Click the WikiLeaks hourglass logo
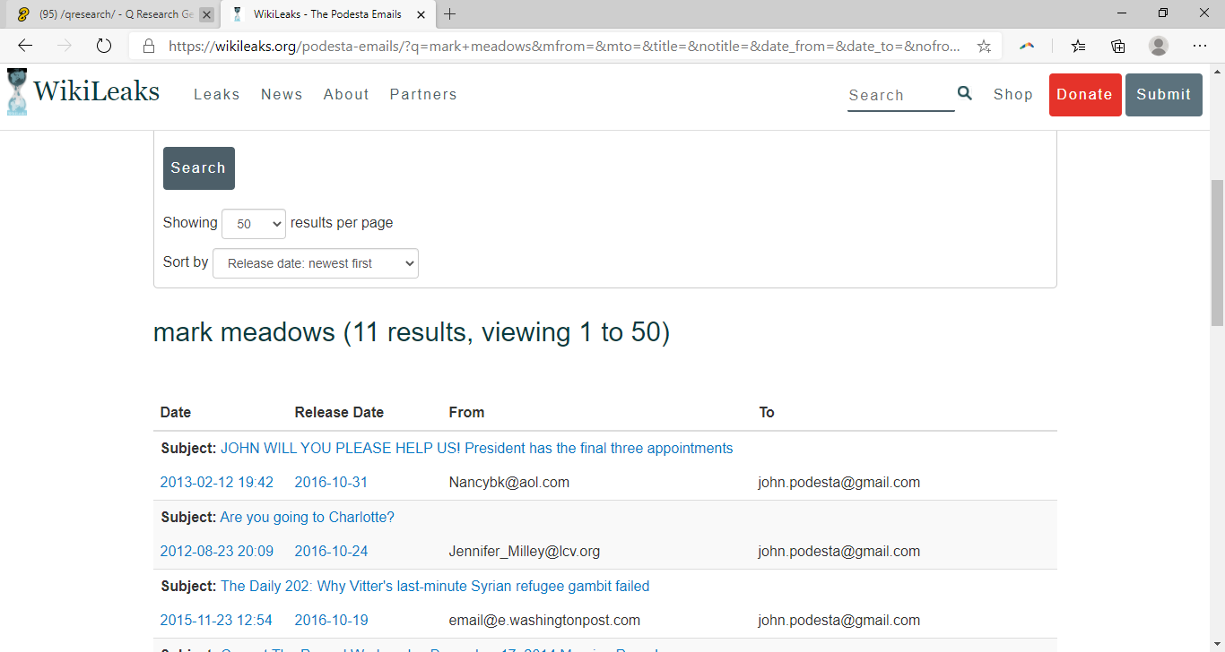The width and height of the screenshot is (1225, 652). [16, 92]
